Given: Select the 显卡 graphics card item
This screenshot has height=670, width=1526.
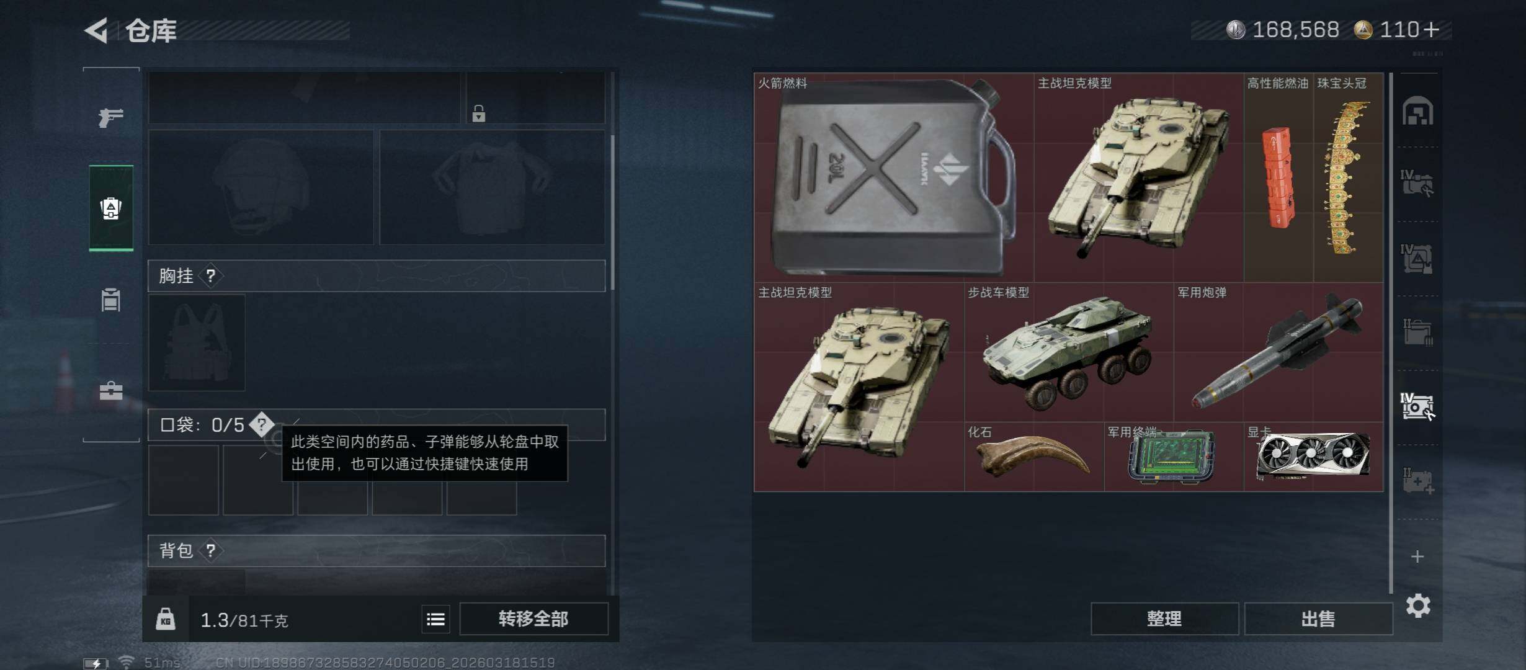Looking at the screenshot, I should [1313, 457].
